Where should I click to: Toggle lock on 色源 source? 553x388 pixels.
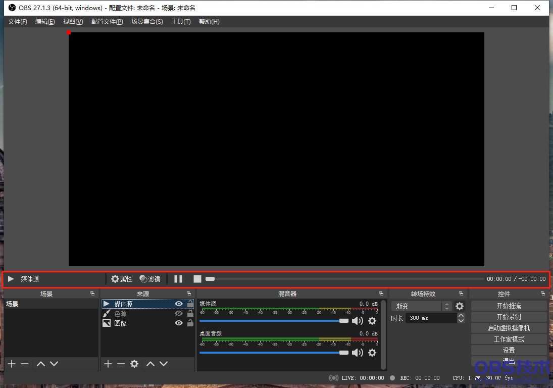[190, 313]
